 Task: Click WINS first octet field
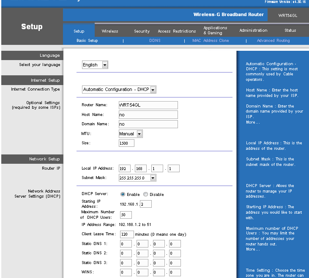click(126, 272)
